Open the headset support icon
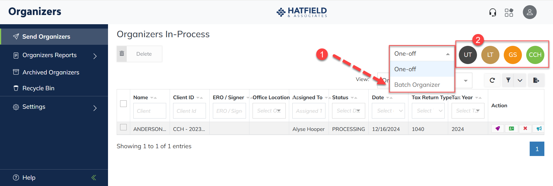Viewport: 553px width, 186px height. (x=493, y=12)
